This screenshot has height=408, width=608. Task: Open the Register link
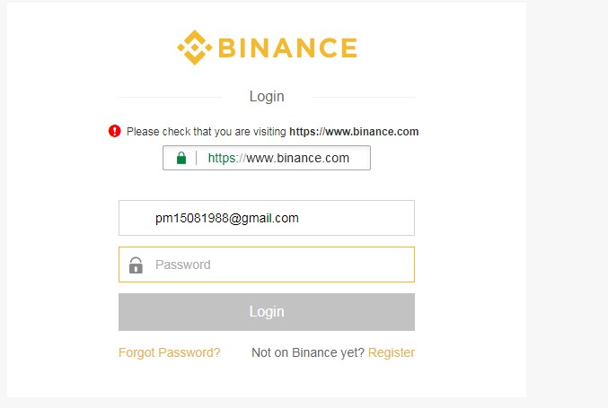[392, 352]
